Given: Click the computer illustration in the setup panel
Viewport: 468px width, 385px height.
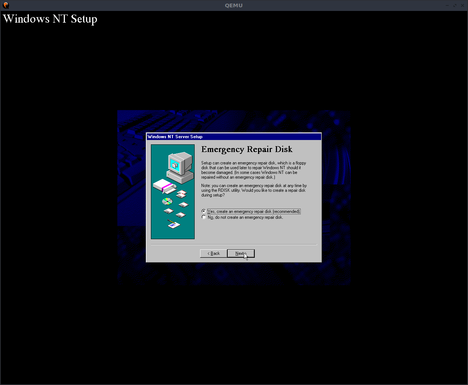Looking at the screenshot, I should [x=180, y=167].
